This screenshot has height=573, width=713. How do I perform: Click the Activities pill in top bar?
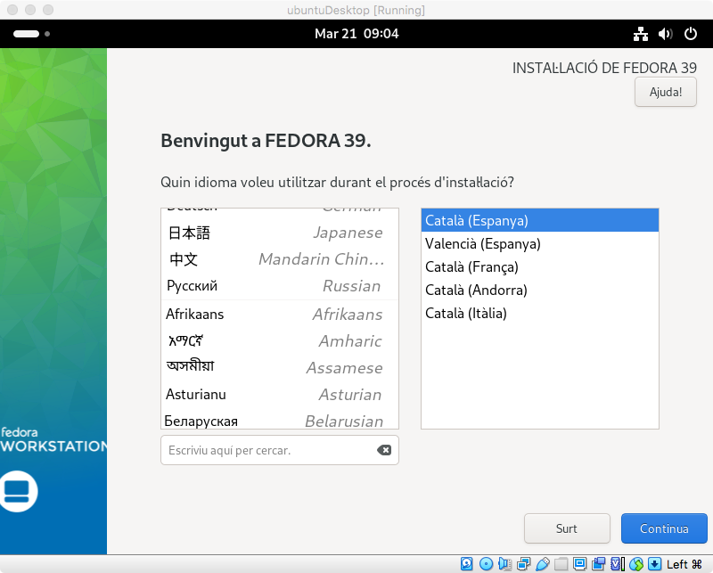31,34
